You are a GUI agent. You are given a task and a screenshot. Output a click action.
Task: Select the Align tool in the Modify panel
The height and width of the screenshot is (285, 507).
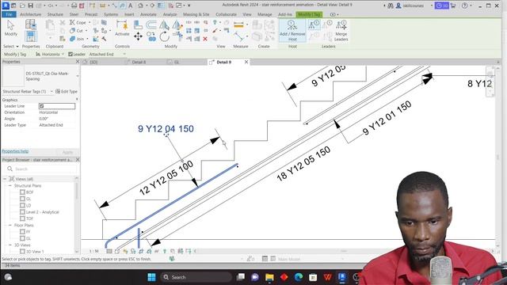click(x=138, y=25)
